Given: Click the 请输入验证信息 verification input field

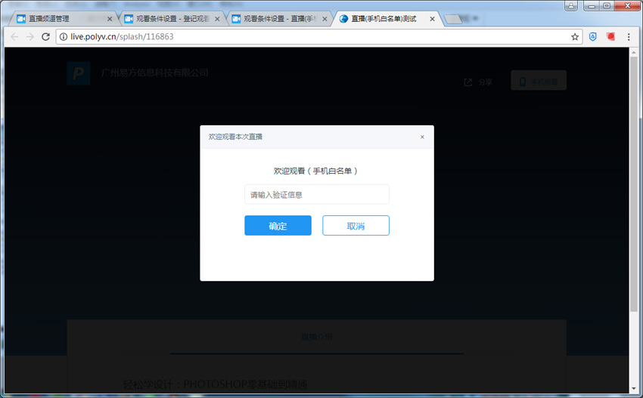Looking at the screenshot, I should pyautogui.click(x=316, y=195).
